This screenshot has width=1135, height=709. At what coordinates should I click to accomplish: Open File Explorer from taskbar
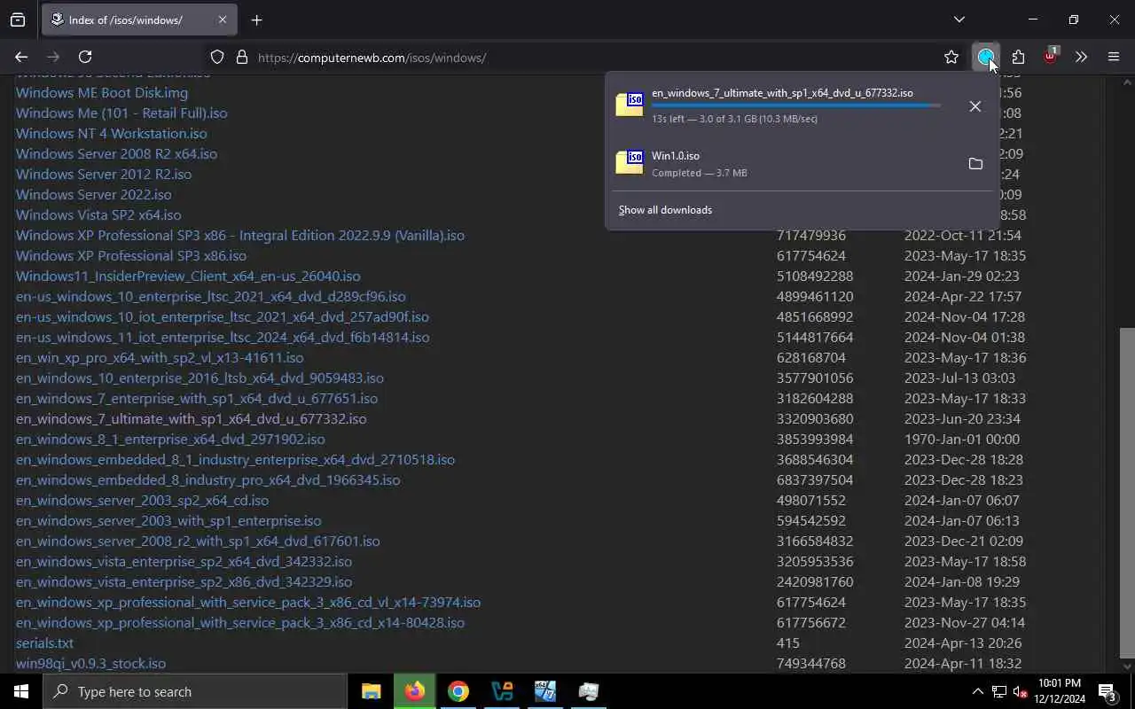(372, 691)
